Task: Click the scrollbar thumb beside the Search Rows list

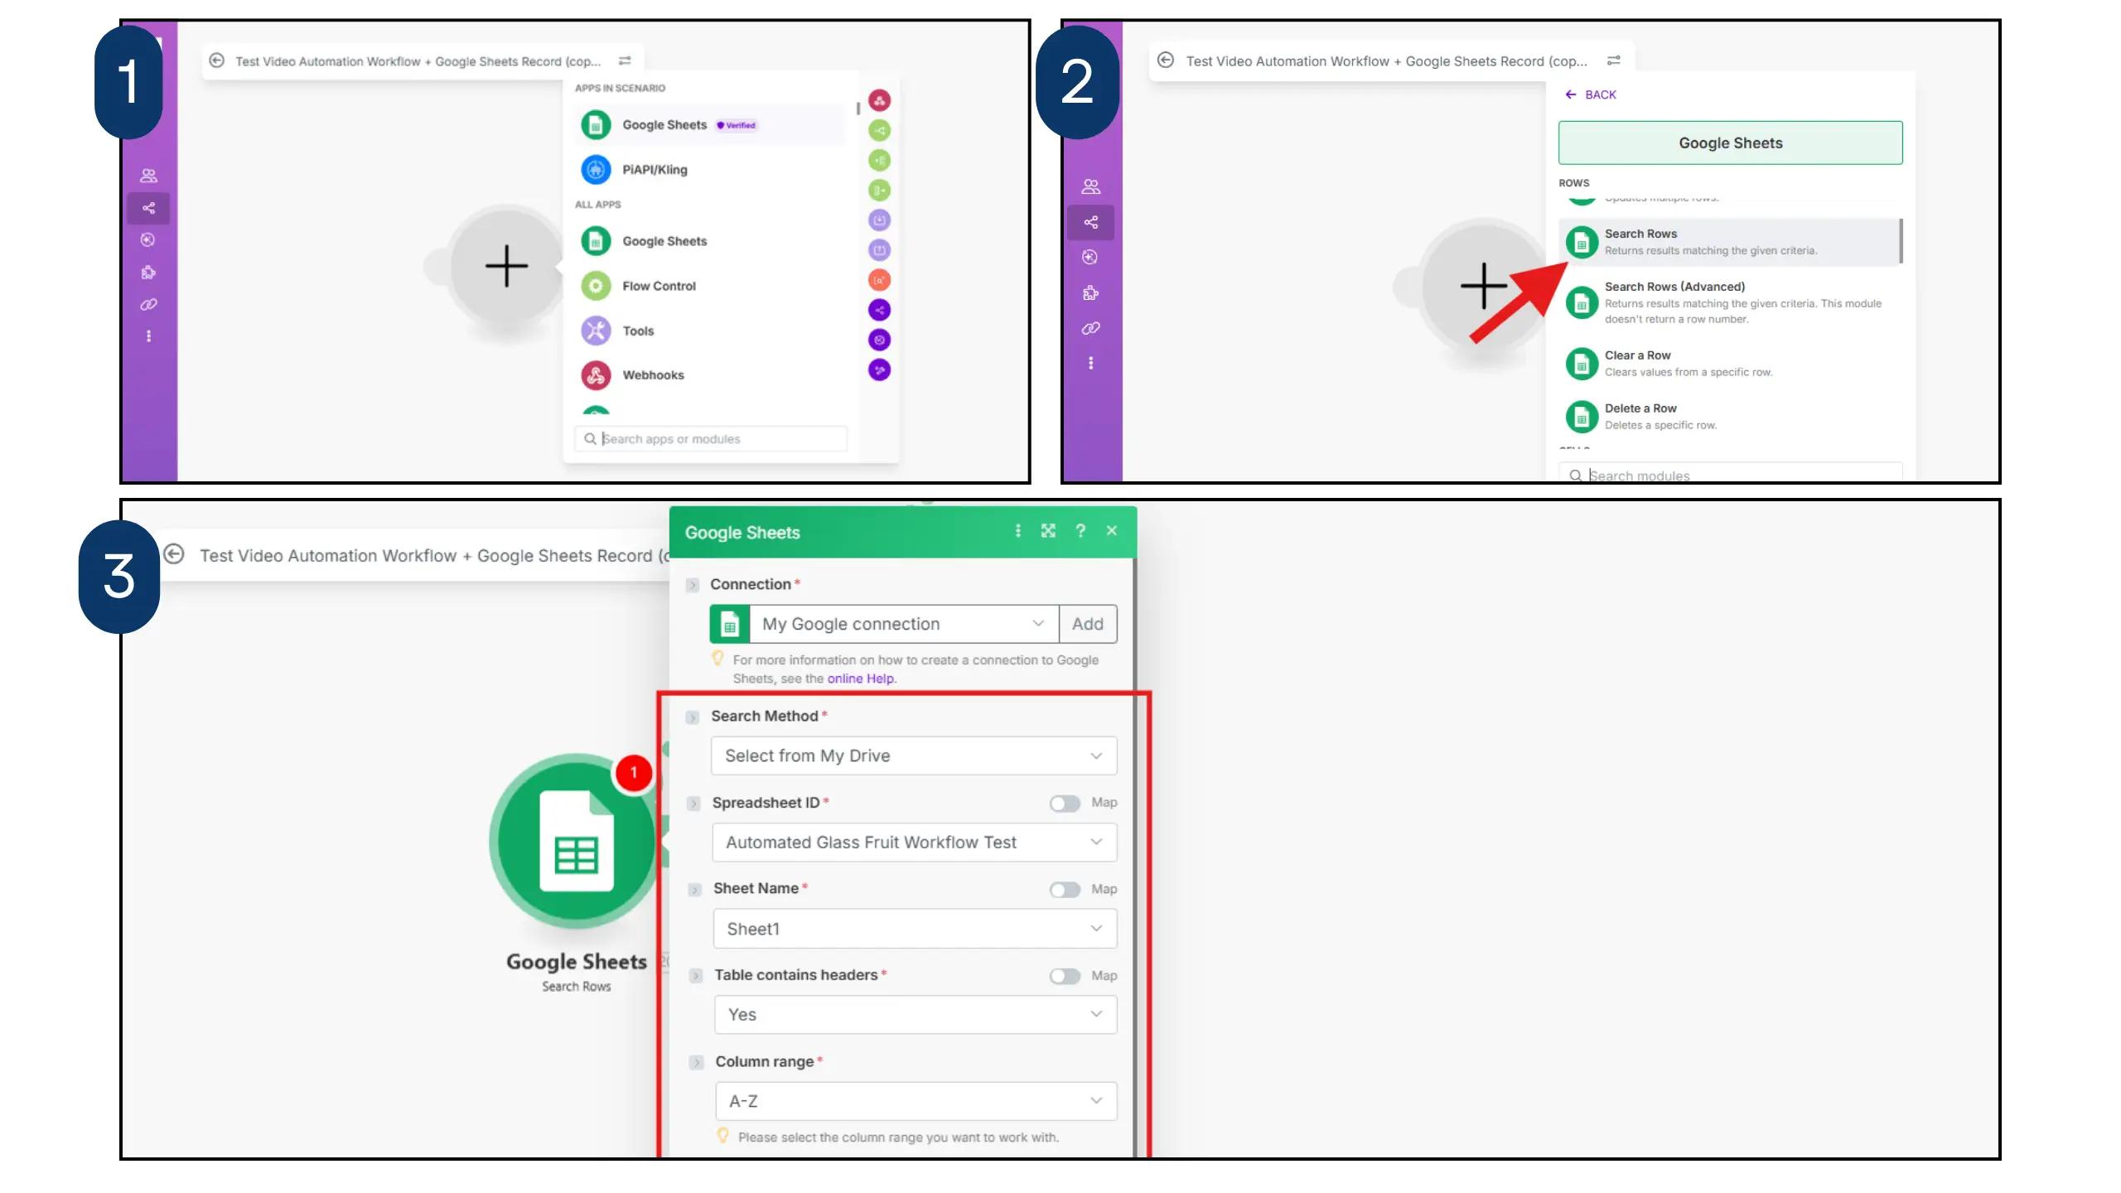Action: (1901, 241)
